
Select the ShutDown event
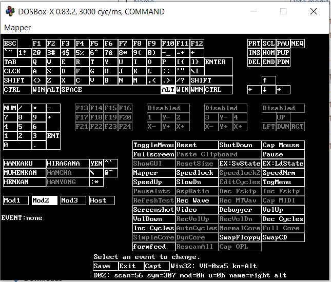click(x=240, y=145)
